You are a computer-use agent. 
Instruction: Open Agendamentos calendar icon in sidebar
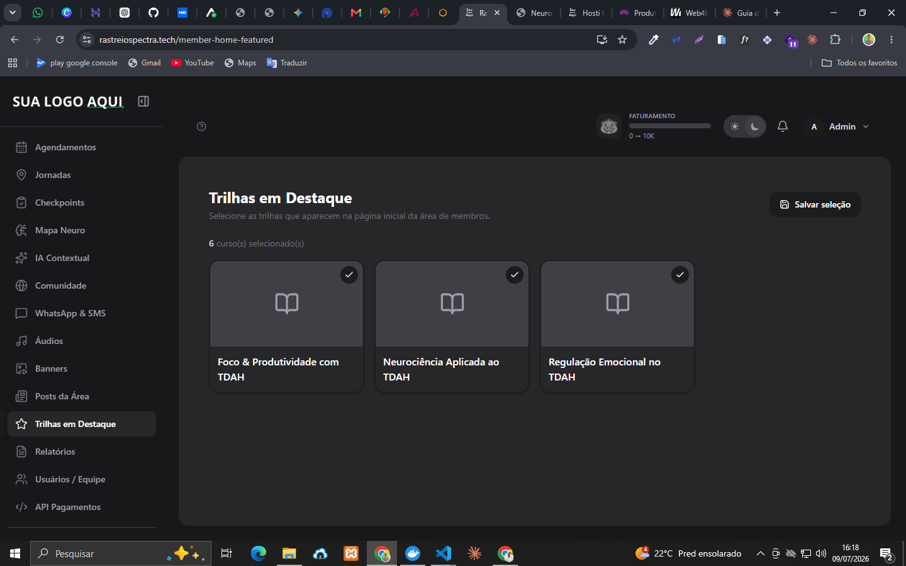(x=21, y=147)
